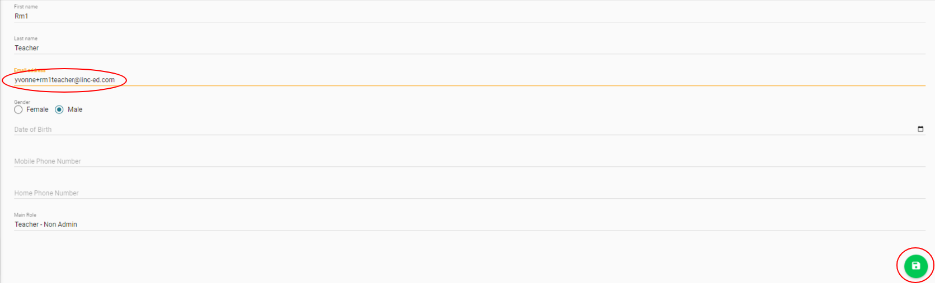
Task: Click the yvonne+rm1teacher email address text
Action: click(x=65, y=80)
